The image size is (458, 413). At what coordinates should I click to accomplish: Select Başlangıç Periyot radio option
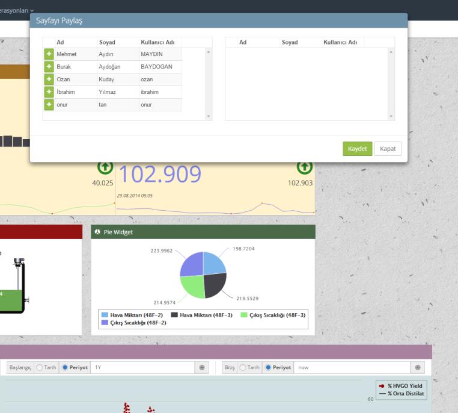click(x=65, y=367)
